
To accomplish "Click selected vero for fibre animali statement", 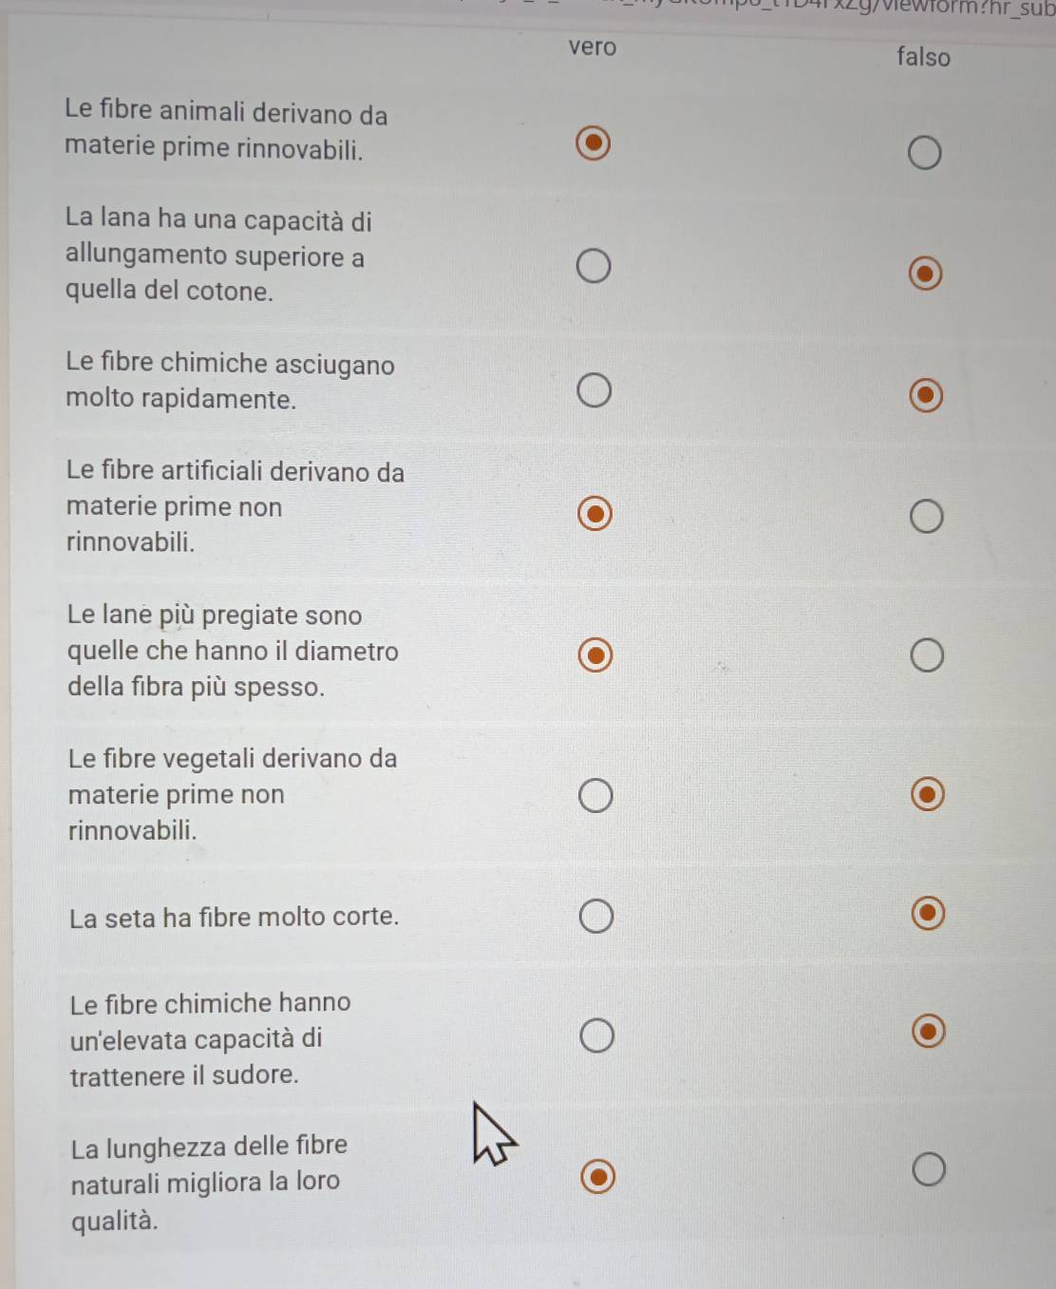I will (594, 143).
